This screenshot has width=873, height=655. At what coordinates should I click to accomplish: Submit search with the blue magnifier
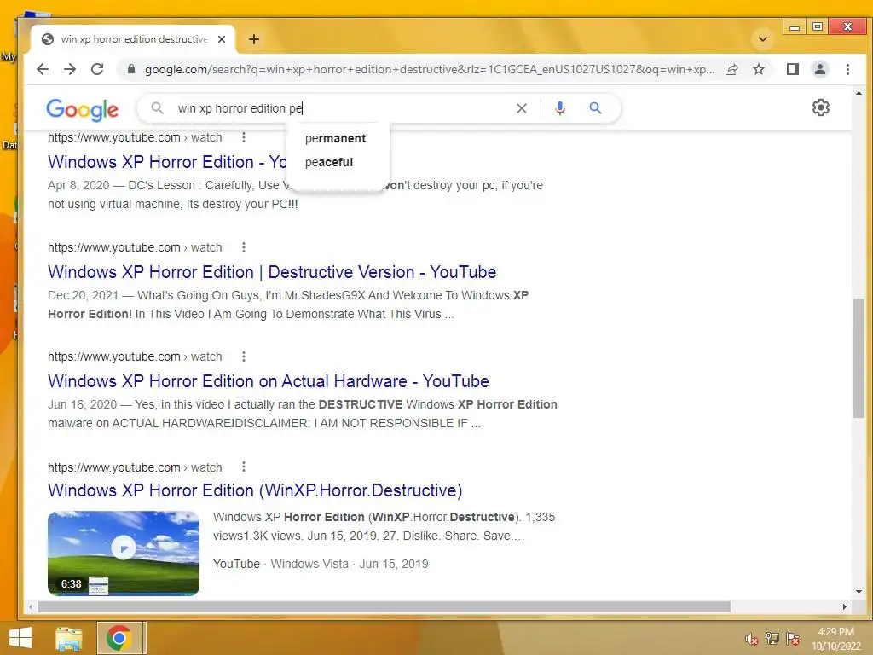(595, 108)
